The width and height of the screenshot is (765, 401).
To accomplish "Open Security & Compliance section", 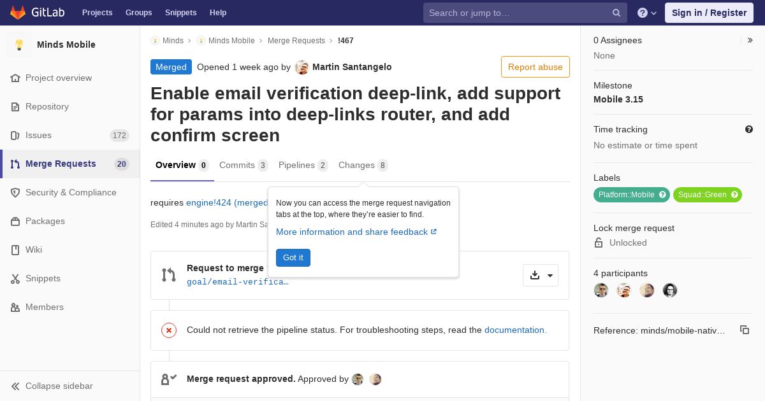I will [x=69, y=192].
